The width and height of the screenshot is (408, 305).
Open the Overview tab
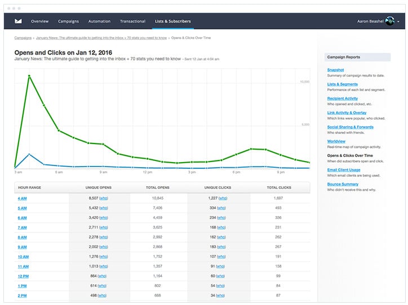pyautogui.click(x=39, y=21)
